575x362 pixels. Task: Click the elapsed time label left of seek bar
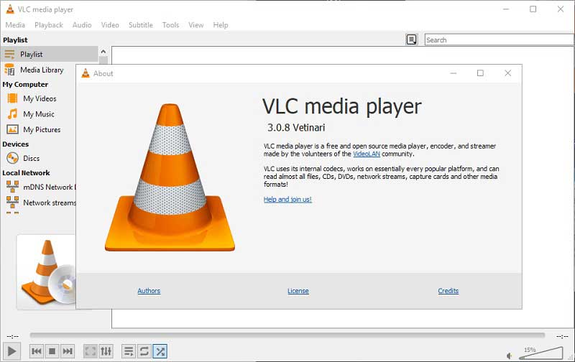[12, 336]
